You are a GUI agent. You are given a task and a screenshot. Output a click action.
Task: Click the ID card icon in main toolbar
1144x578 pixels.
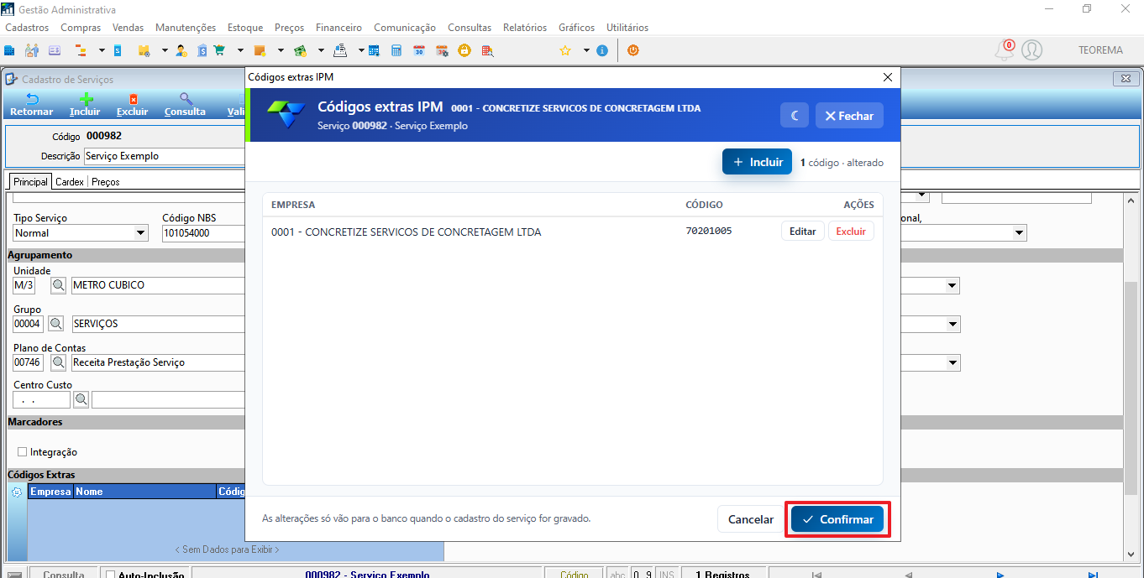point(55,50)
